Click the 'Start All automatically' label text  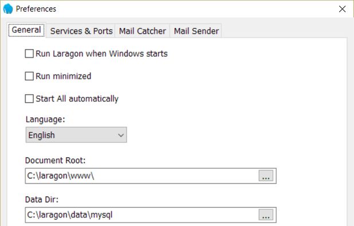pos(77,99)
